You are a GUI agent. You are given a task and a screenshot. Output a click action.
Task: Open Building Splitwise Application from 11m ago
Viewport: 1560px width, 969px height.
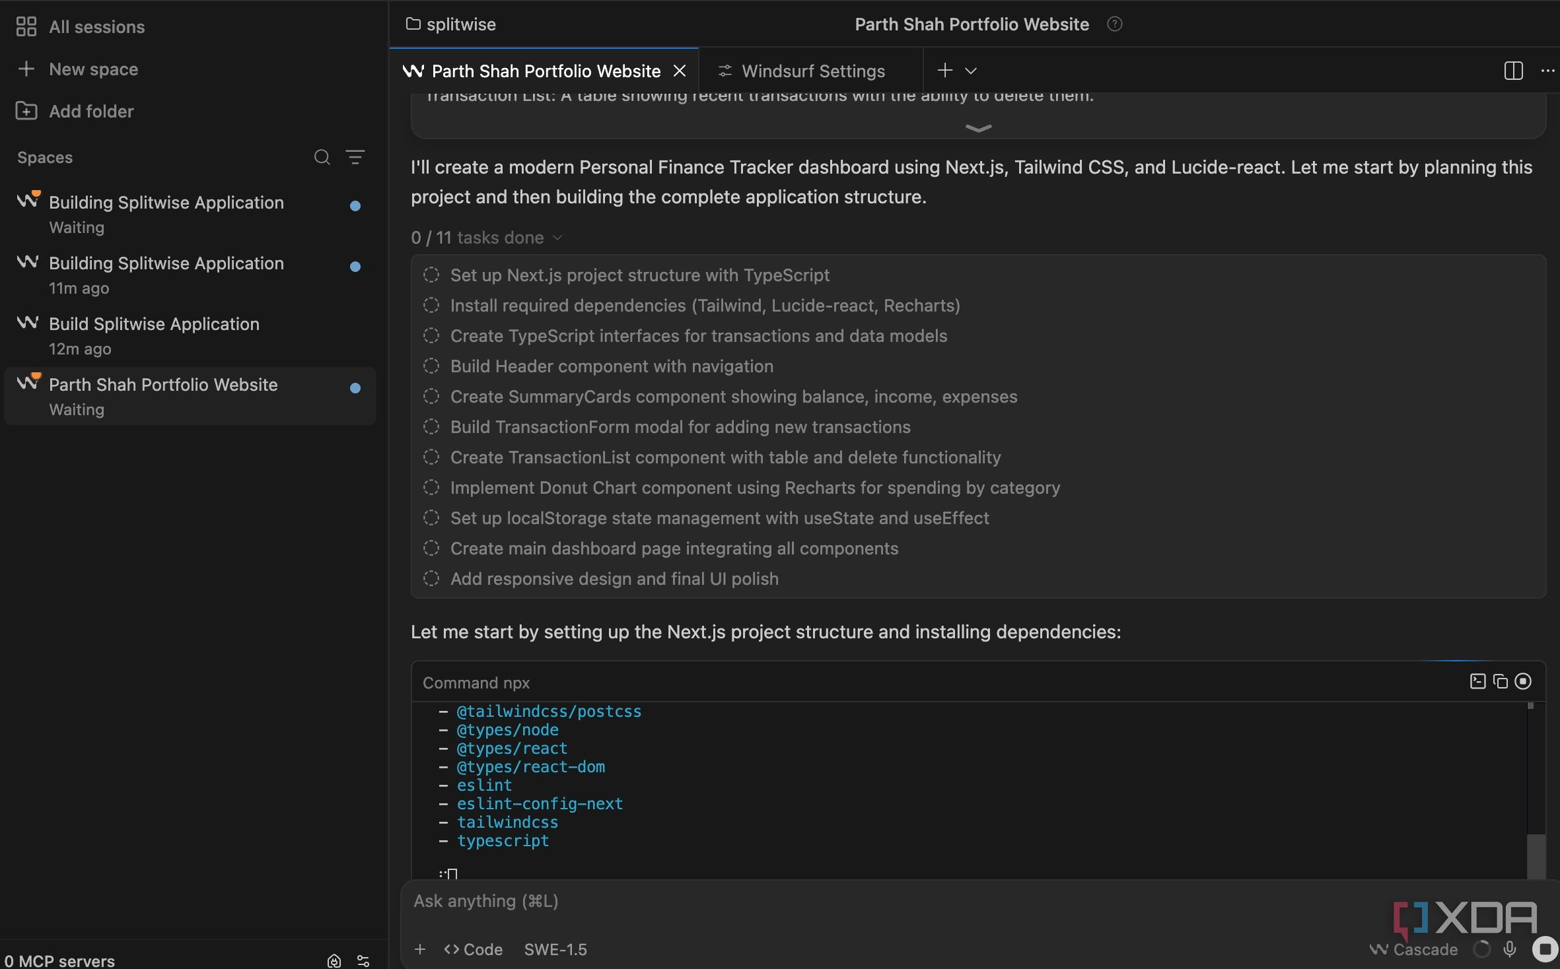(190, 275)
